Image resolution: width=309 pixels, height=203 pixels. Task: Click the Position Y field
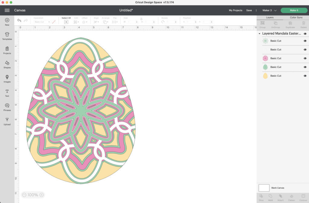pyautogui.click(x=207, y=22)
